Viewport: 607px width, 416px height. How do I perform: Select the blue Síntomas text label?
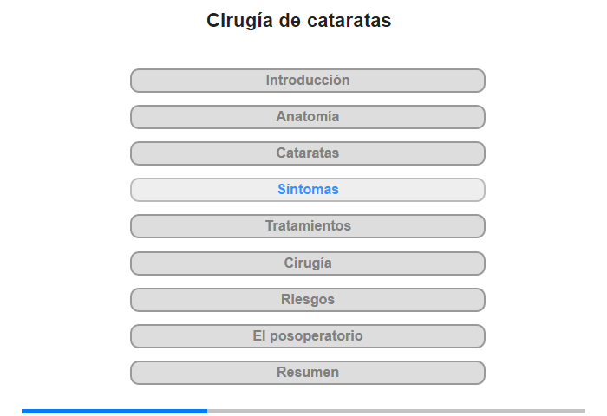pyautogui.click(x=308, y=189)
